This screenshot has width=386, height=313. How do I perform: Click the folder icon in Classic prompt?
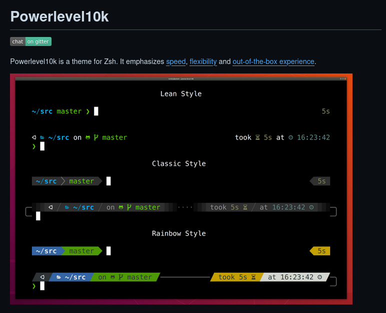[67, 207]
